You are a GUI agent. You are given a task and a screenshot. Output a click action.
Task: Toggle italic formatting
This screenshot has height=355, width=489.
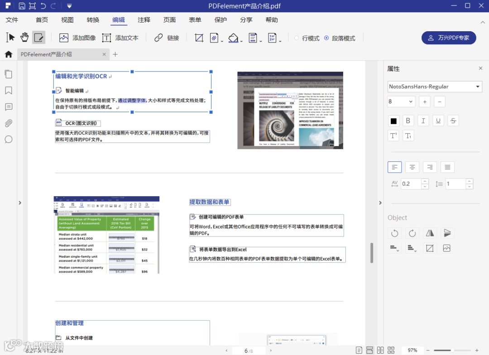tap(423, 121)
